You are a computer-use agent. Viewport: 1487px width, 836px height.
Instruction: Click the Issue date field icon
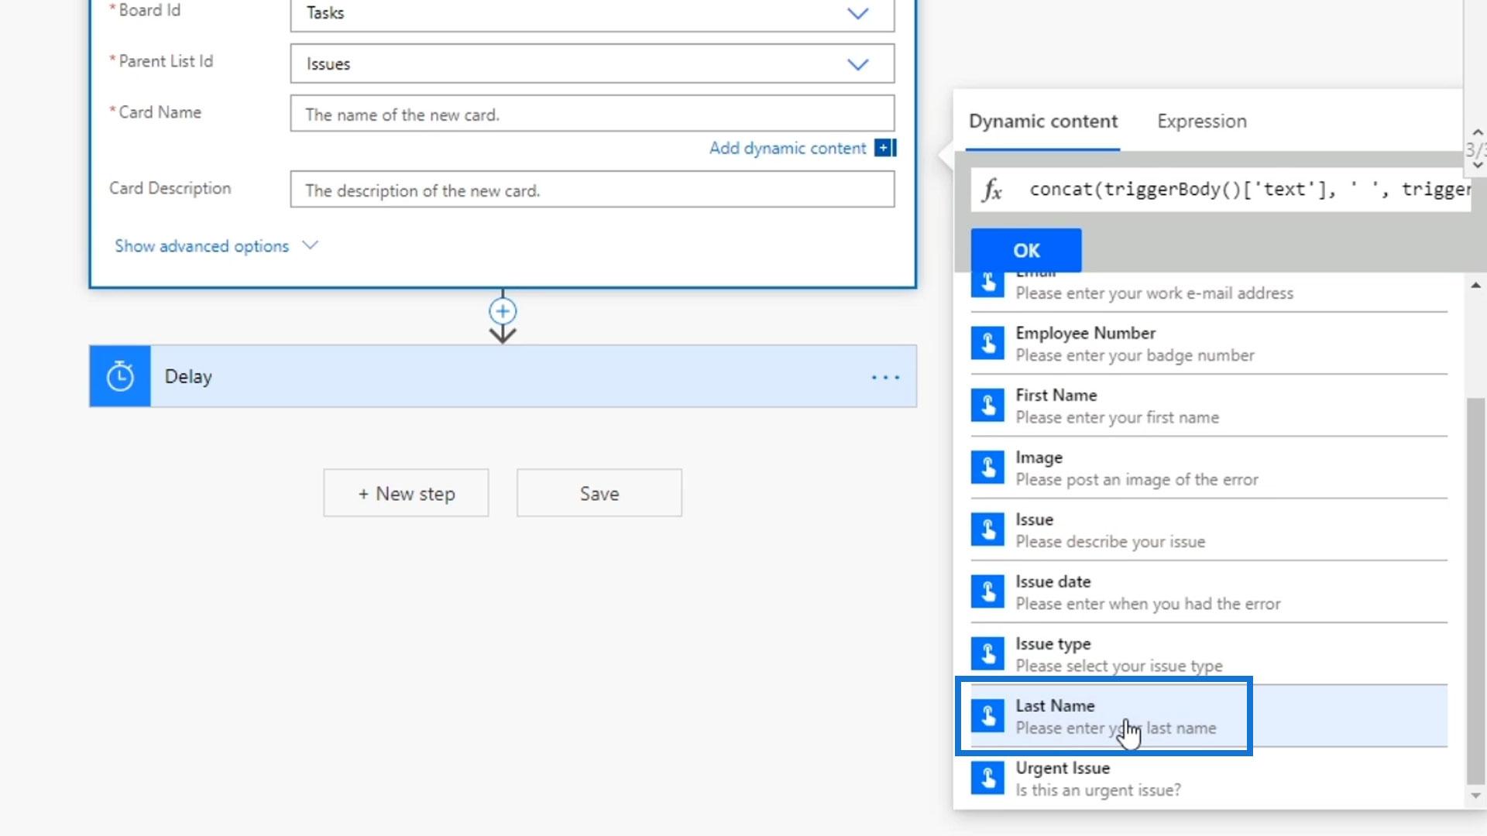(x=987, y=592)
